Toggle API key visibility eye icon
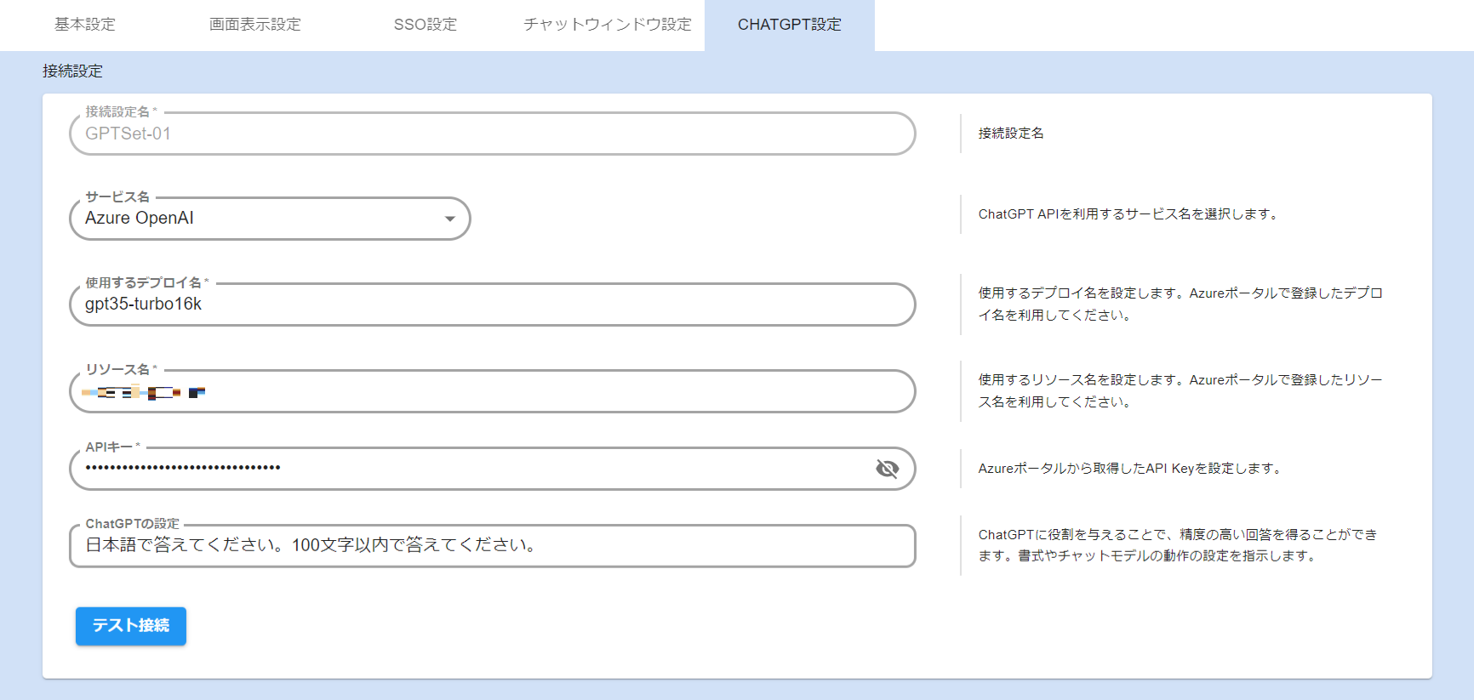The image size is (1474, 700). [887, 469]
